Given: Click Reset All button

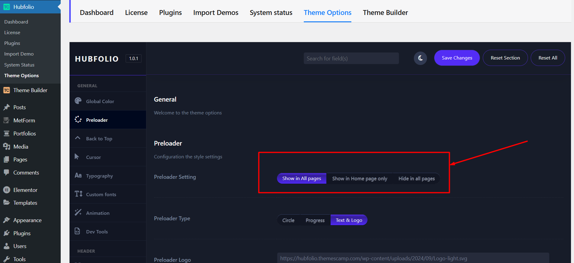Looking at the screenshot, I should click(x=548, y=58).
